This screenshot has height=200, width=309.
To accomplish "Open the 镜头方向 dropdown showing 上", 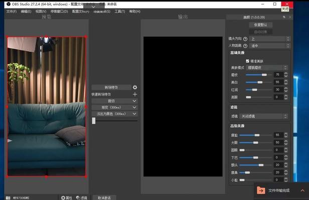I will 270,39.
